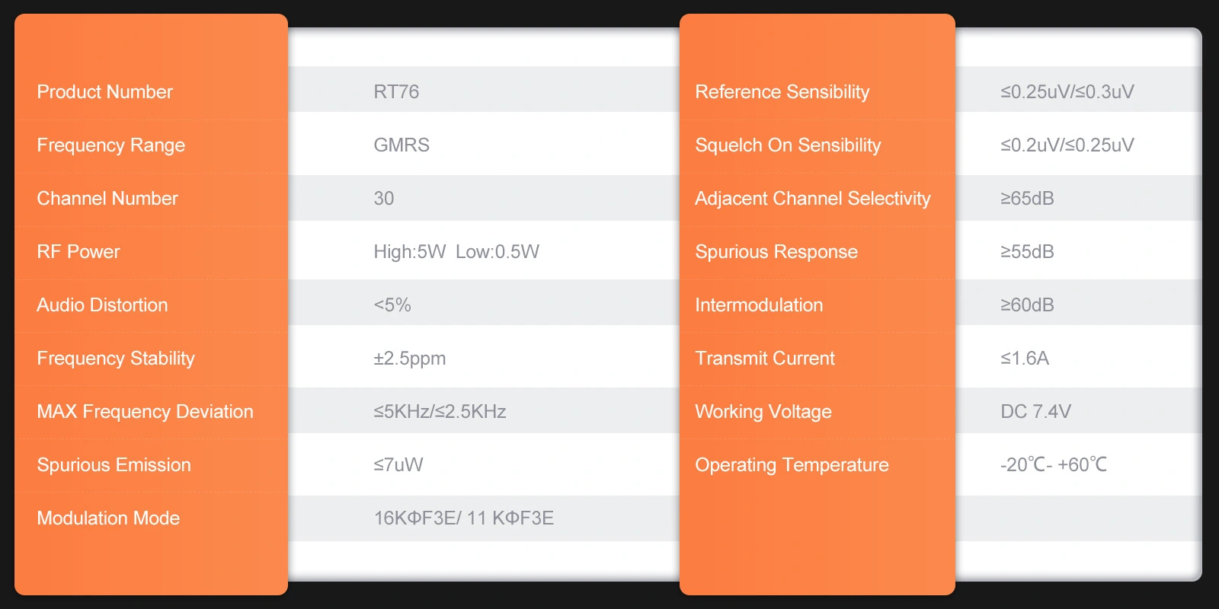1219x609 pixels.
Task: Click the Working Voltage DC 7.4V value
Action: (1035, 412)
